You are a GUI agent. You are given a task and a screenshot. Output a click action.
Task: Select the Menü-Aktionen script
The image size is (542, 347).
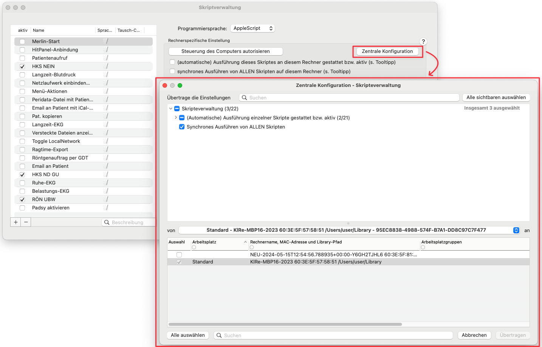[84, 91]
